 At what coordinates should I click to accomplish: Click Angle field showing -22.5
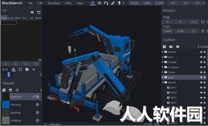193,22
